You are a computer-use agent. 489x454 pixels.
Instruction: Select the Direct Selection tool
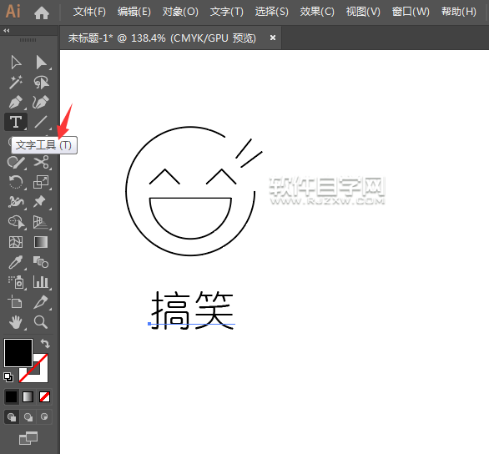[x=41, y=63]
